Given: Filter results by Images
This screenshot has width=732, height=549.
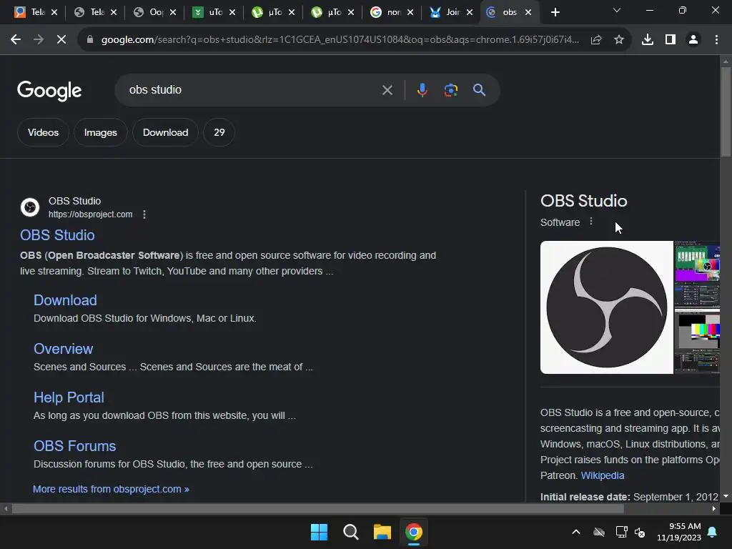Looking at the screenshot, I should (100, 132).
